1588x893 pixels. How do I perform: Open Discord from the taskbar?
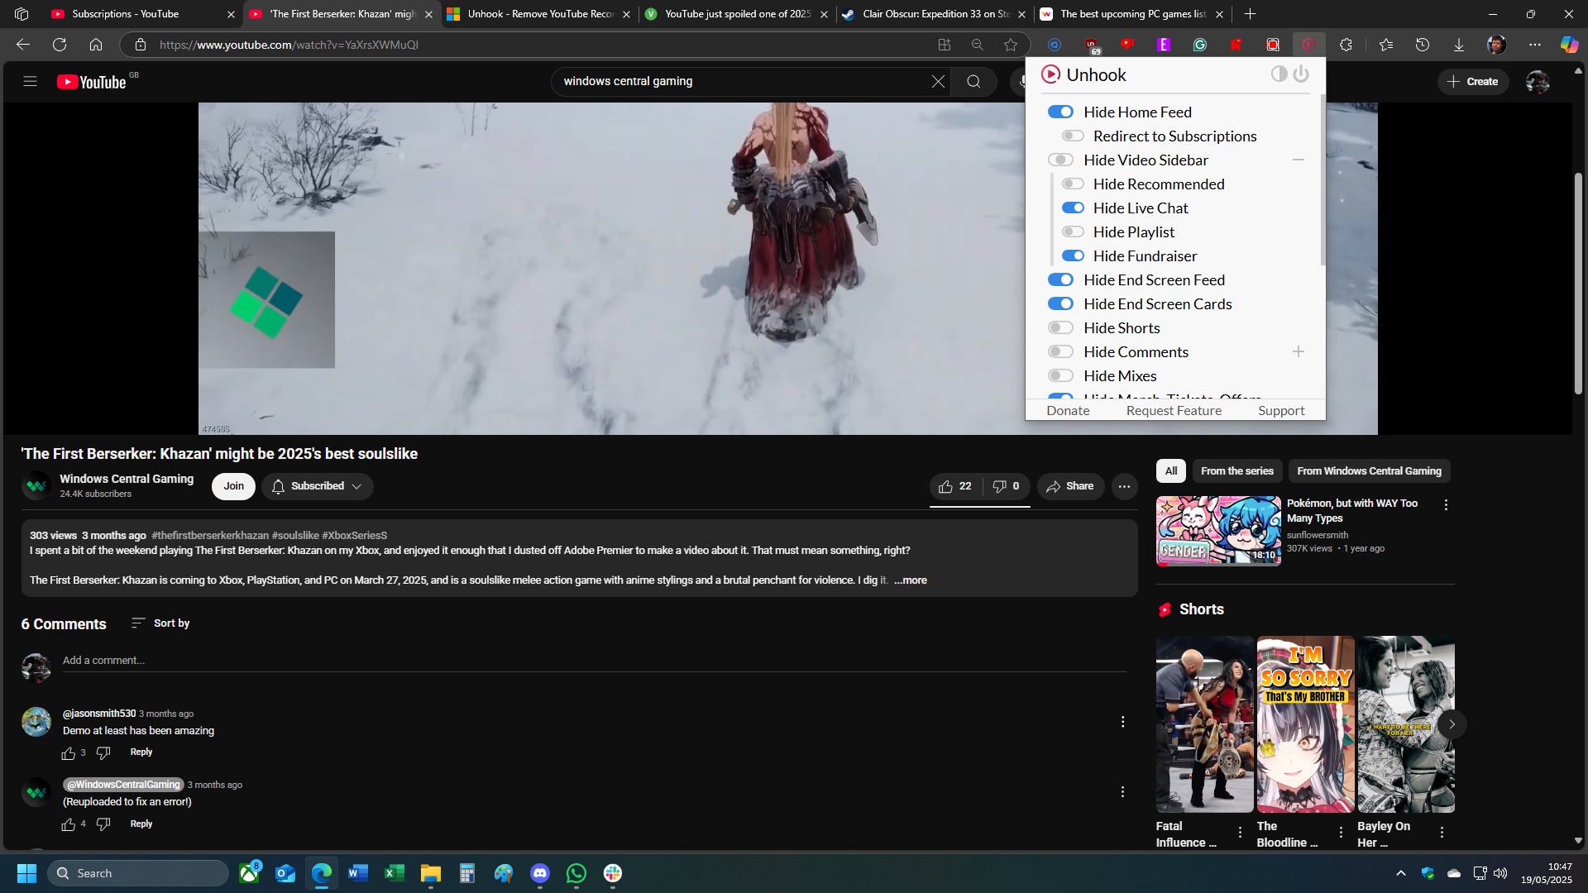(540, 873)
